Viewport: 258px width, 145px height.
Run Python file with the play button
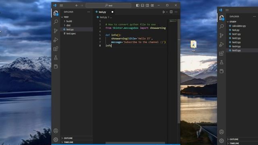[164, 12]
